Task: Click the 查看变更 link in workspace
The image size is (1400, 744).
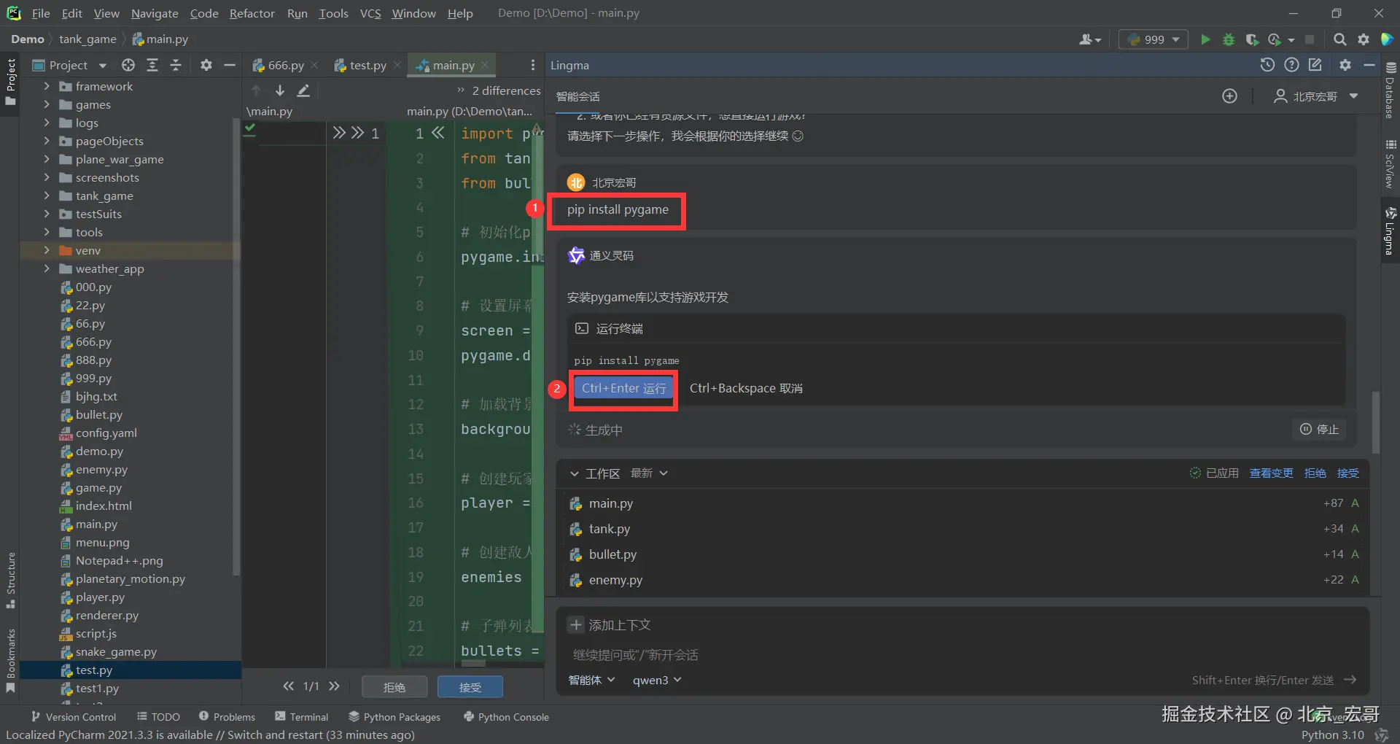Action: (x=1271, y=473)
